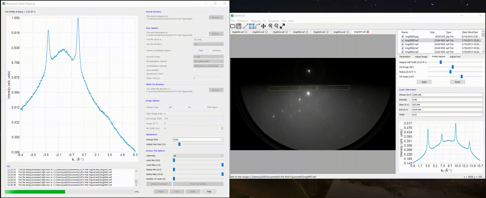Click Browse for save destination

[216, 34]
